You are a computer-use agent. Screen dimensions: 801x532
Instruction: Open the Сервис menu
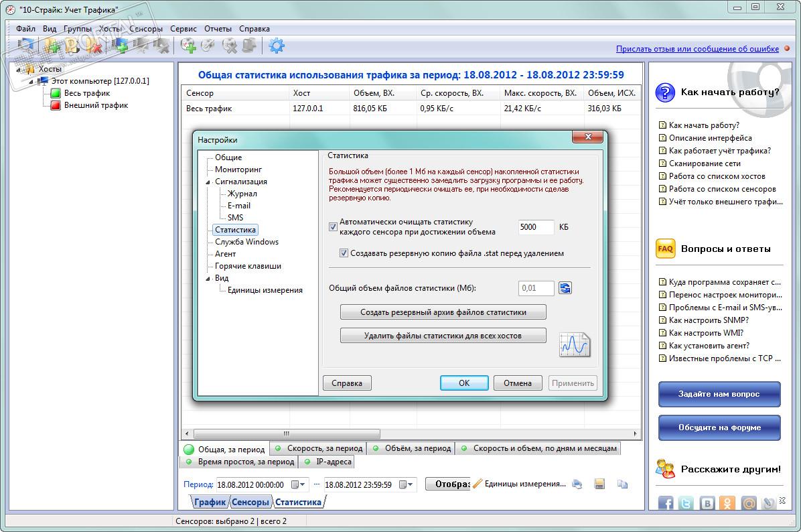pyautogui.click(x=184, y=29)
